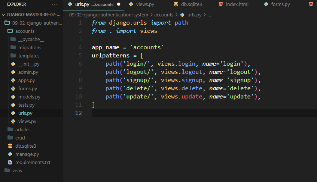Open __init__.py in Explorer

[31, 64]
